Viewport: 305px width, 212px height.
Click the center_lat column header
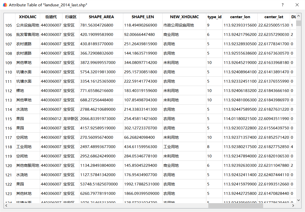click(274, 17)
